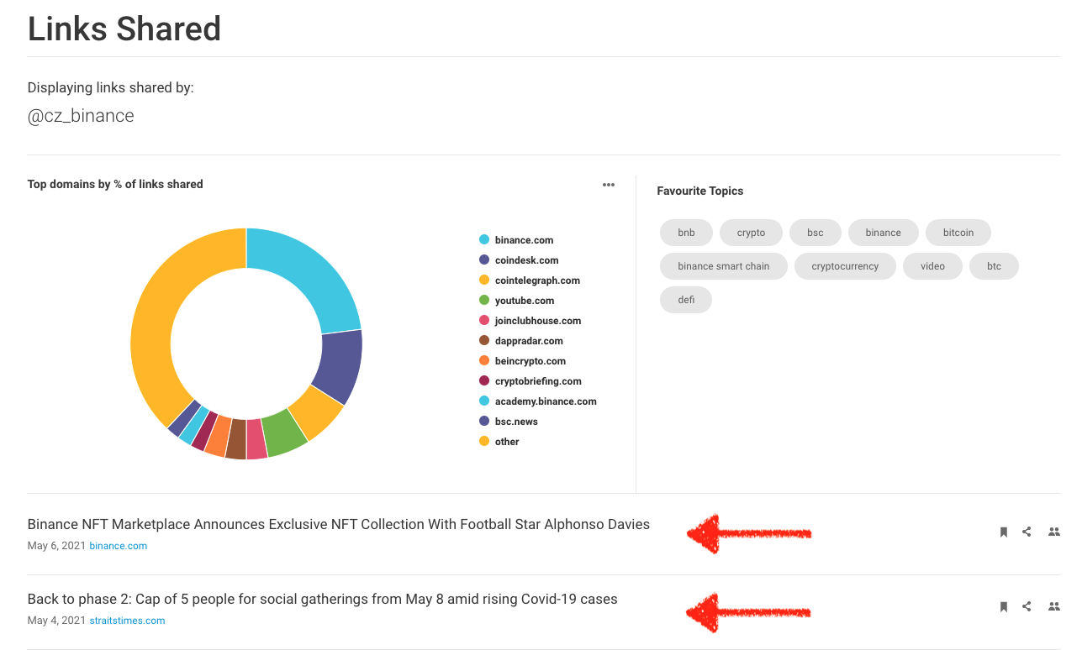Open the domains chart options menu
The width and height of the screenshot is (1082, 650).
(608, 184)
